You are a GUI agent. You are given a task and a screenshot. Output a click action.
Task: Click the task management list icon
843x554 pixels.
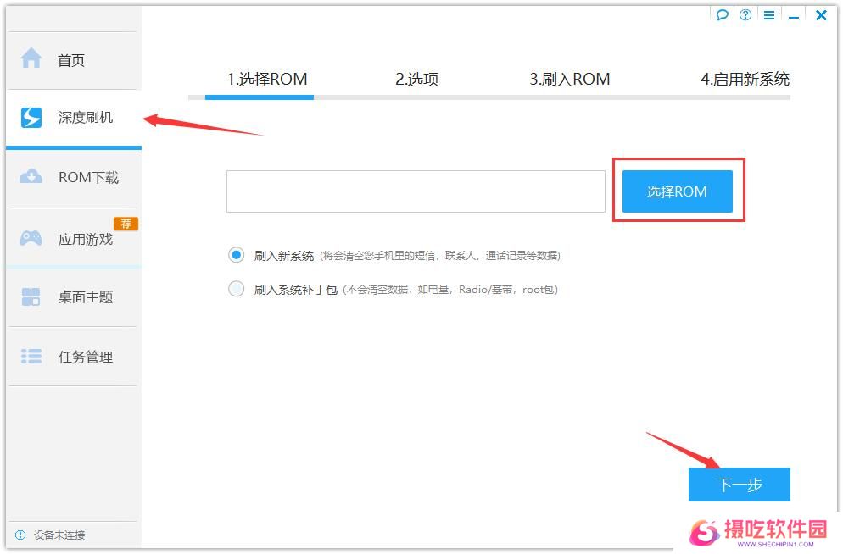(31, 357)
